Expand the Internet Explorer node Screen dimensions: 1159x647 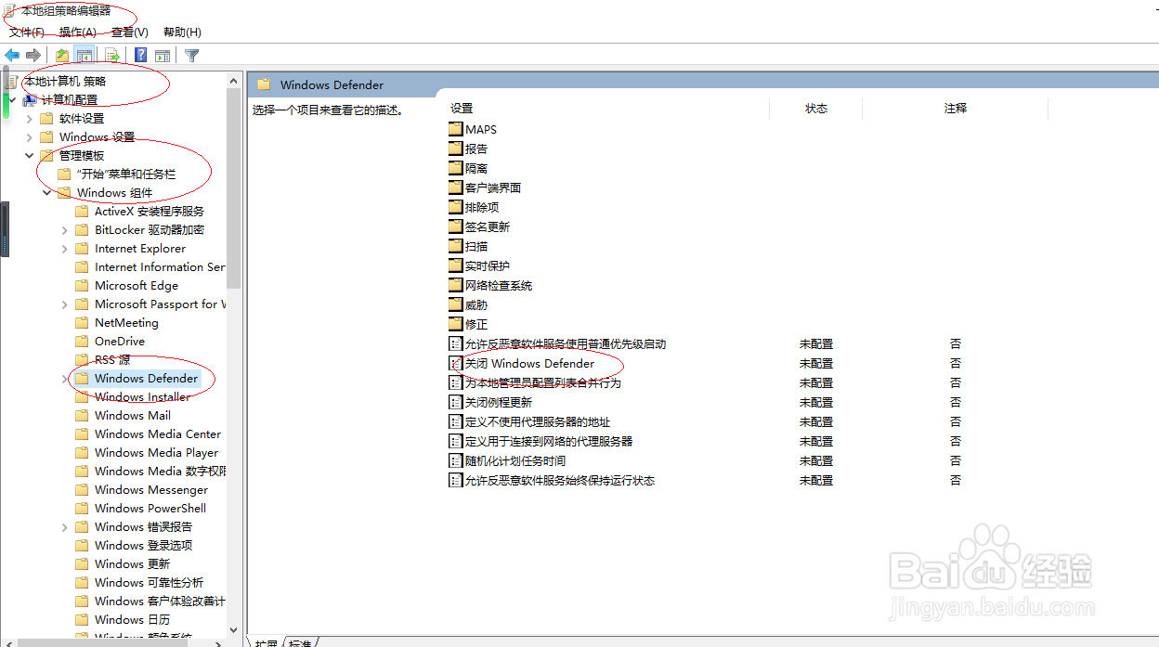click(65, 248)
